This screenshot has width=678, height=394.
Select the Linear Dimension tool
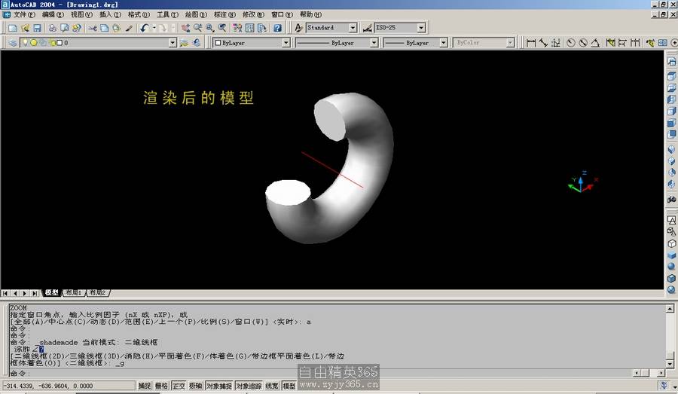[x=531, y=42]
